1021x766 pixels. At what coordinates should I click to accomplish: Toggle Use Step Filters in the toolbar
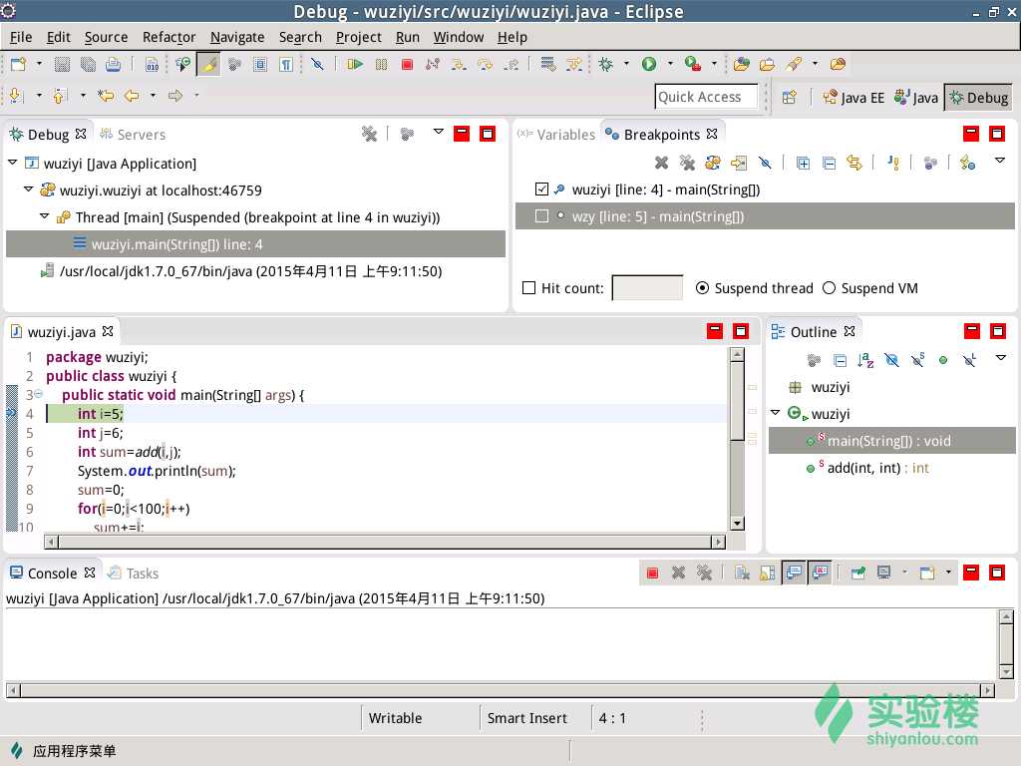(573, 64)
